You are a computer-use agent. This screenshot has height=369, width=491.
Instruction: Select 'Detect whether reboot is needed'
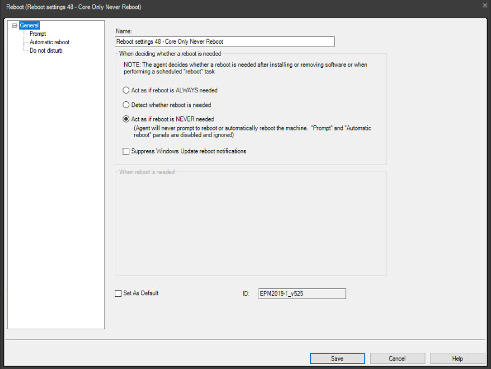point(125,105)
